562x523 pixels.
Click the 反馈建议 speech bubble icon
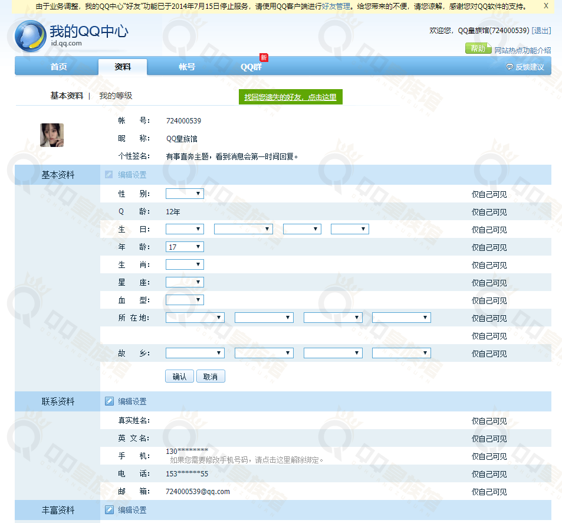click(x=509, y=66)
